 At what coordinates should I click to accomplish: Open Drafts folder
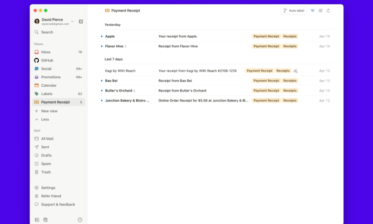pos(58,155)
